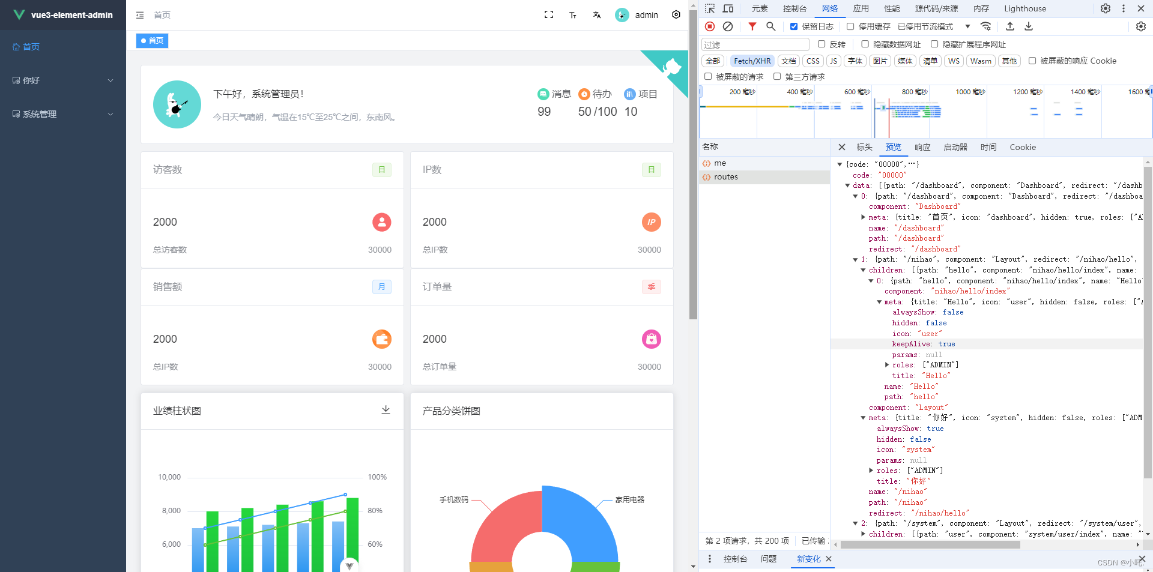This screenshot has height=572, width=1153.
Task: Select the me request row
Action: 764,163
